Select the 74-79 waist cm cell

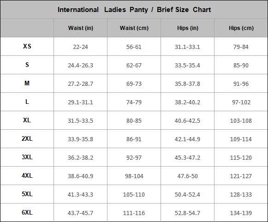pyautogui.click(x=134, y=102)
